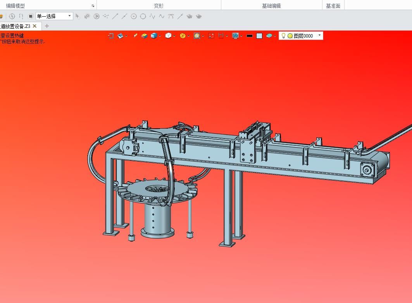Click the exit arrow icon in view toolbar

pyautogui.click(x=110, y=36)
